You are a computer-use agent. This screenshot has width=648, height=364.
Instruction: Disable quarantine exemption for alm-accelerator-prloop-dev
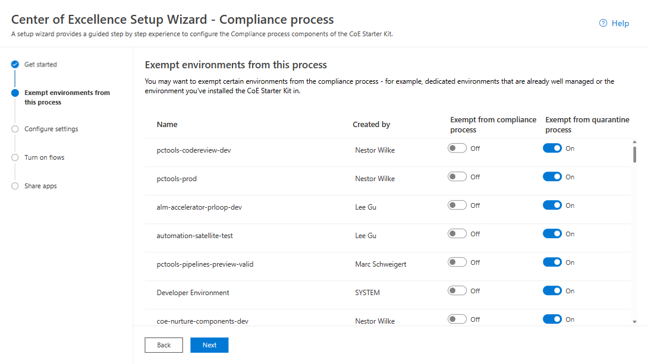coord(552,205)
